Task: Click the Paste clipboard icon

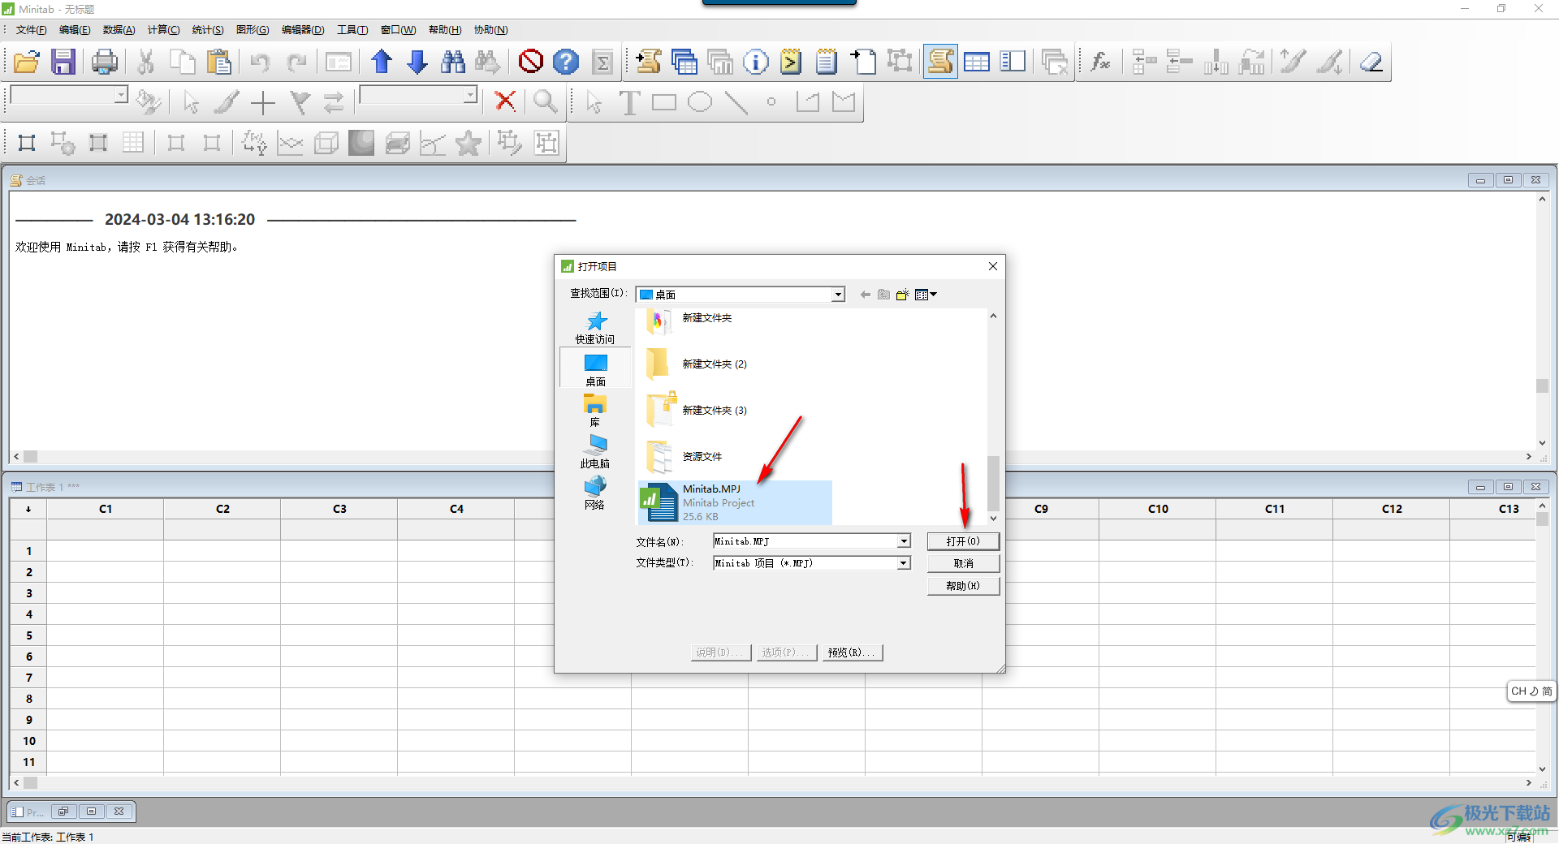Action: (x=218, y=62)
